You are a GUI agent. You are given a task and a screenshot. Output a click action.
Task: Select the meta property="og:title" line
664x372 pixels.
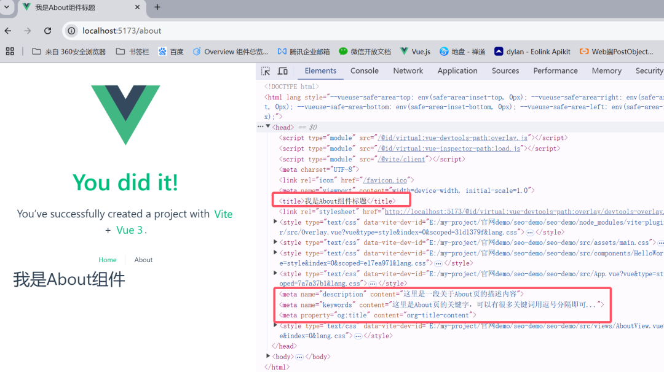[377, 315]
